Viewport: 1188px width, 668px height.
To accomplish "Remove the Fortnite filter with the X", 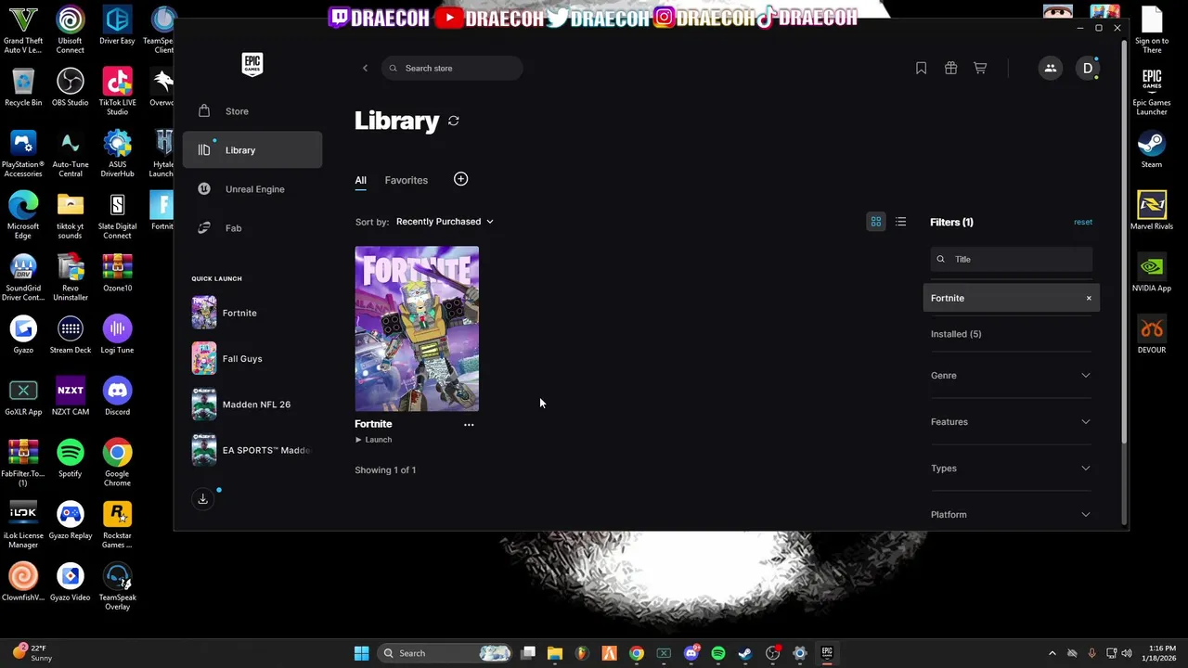I will coord(1089,298).
